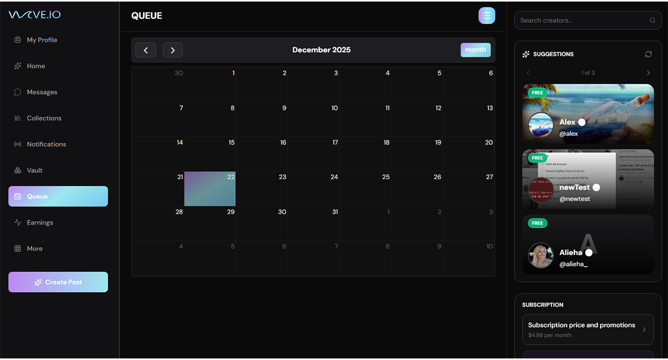The width and height of the screenshot is (668, 360).
Task: Toggle the month calendar view
Action: tap(475, 50)
